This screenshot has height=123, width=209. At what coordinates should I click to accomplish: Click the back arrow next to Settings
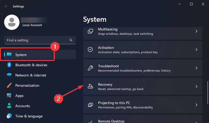6,6
